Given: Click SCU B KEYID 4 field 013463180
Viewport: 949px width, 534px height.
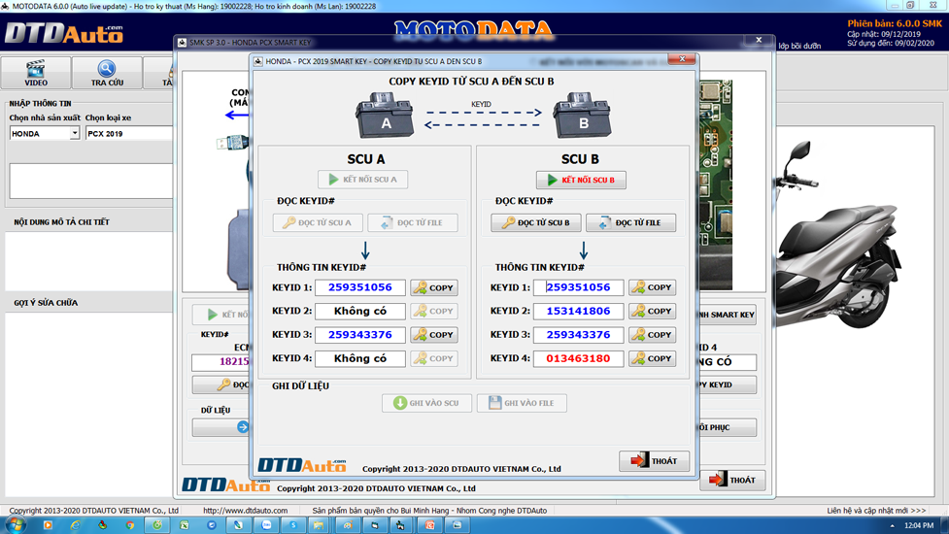Looking at the screenshot, I should click(578, 358).
